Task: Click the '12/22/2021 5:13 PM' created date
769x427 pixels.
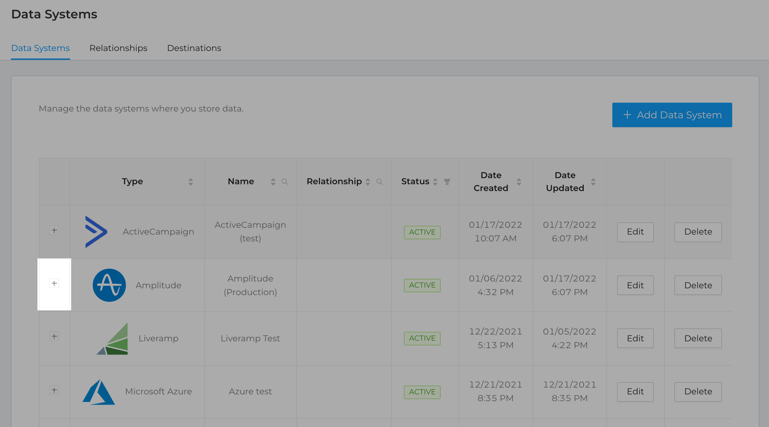Action: tap(496, 339)
